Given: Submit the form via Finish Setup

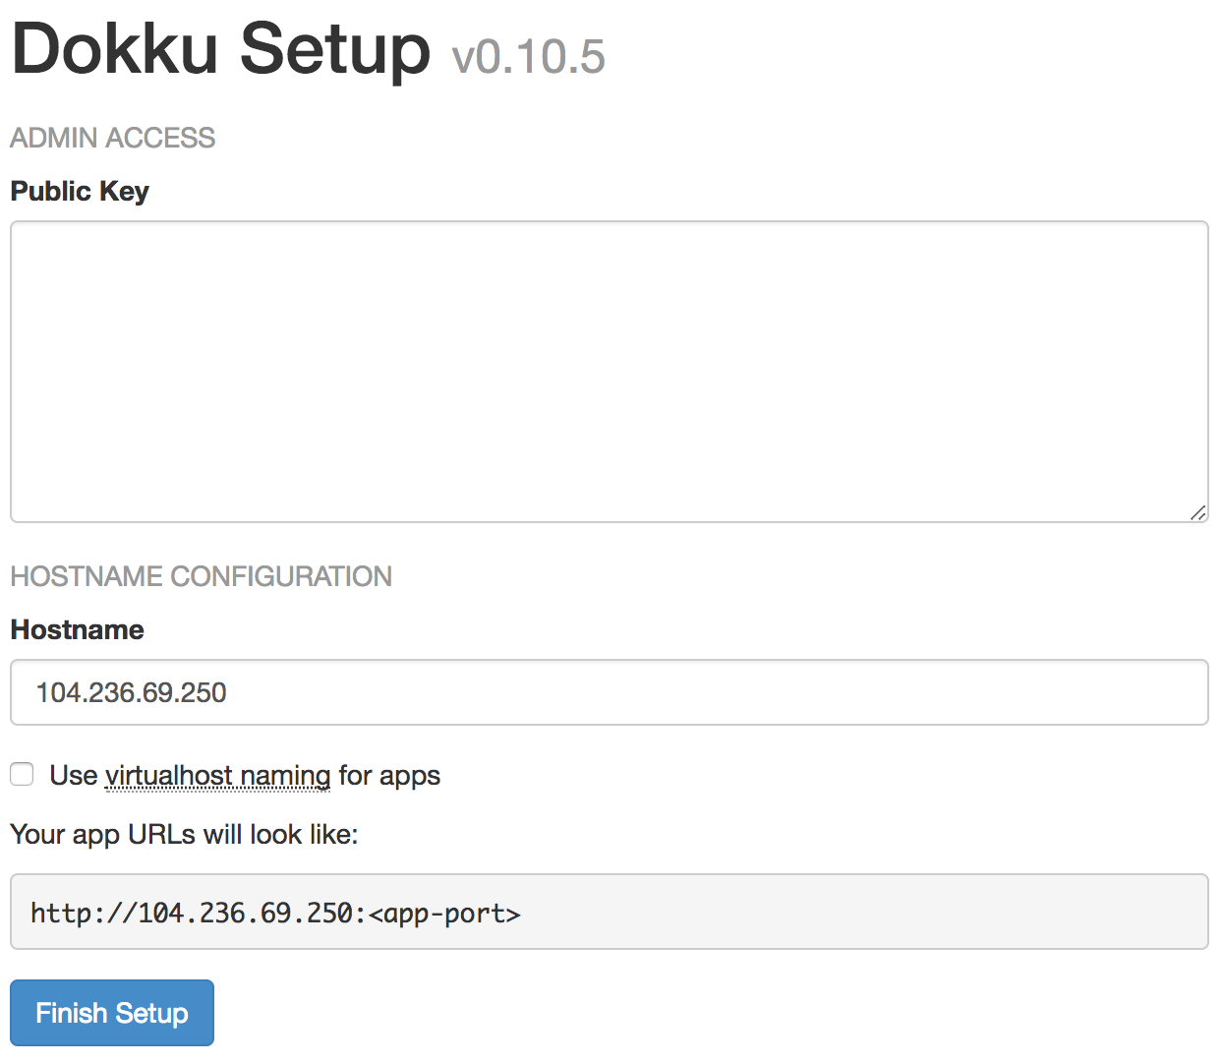Looking at the screenshot, I should (111, 1012).
